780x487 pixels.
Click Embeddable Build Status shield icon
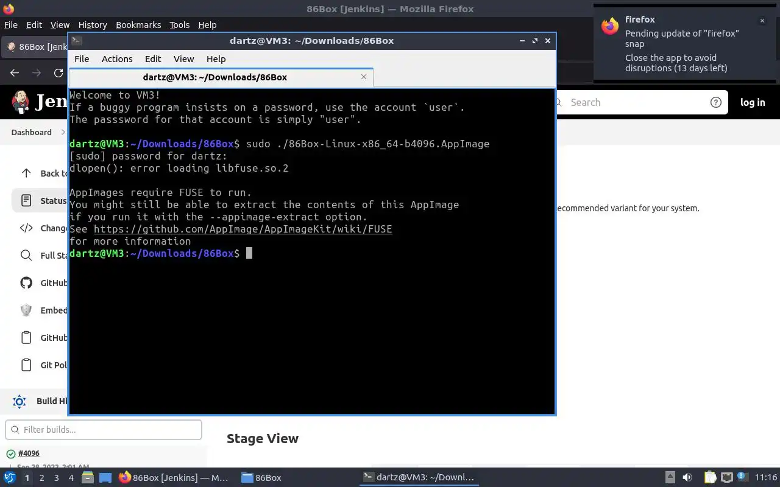tap(26, 310)
